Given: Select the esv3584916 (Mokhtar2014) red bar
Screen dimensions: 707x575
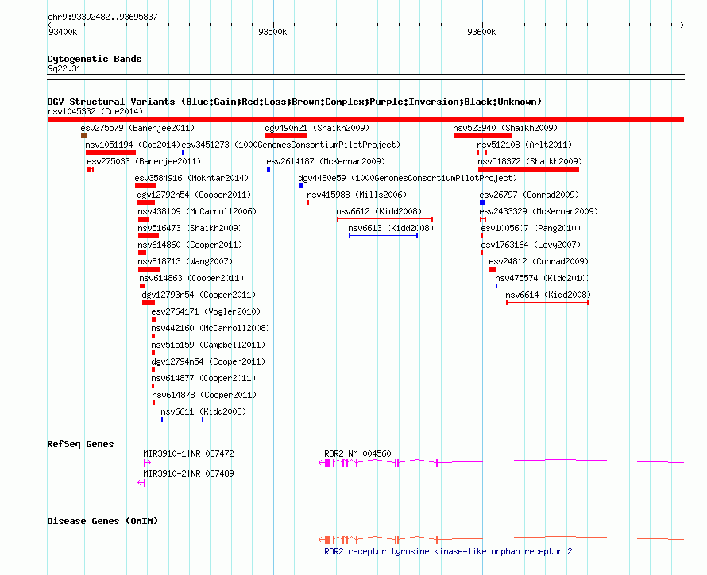Looking at the screenshot, I should pos(145,186).
